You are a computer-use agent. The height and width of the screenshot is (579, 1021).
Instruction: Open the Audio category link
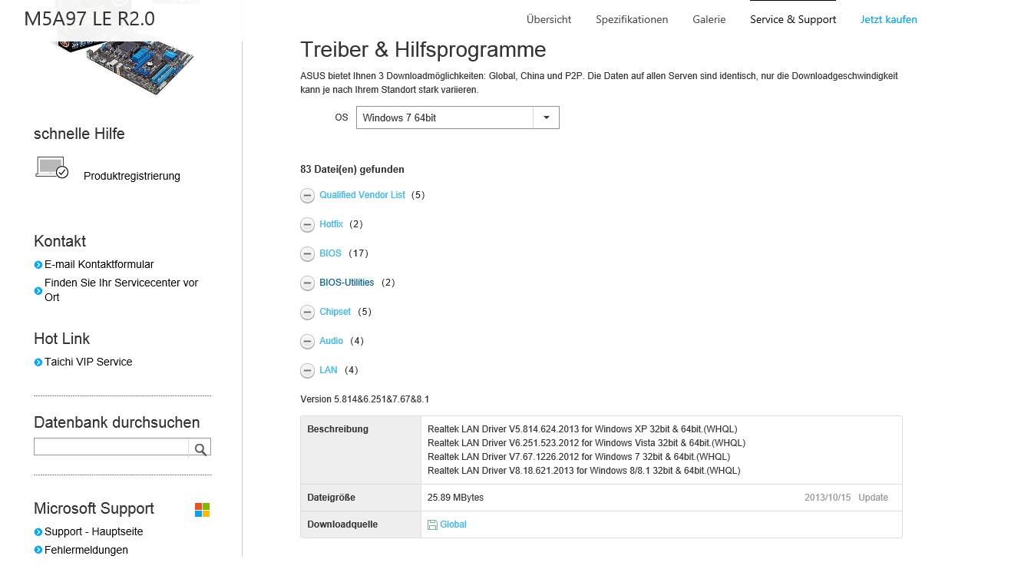pos(332,341)
